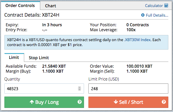The width and height of the screenshot is (173, 112).
Task: Follow the .XBT30M Index link
Action: click(x=137, y=40)
